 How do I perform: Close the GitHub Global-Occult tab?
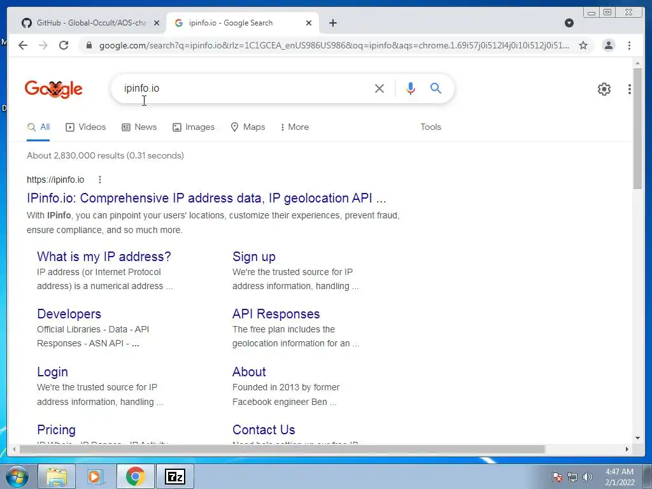(157, 23)
